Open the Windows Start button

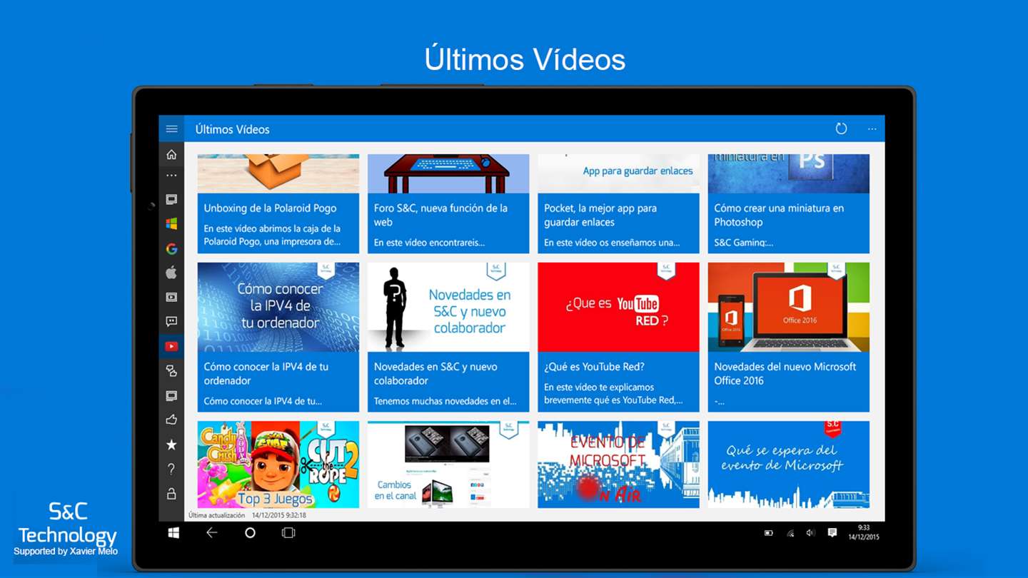coord(173,533)
